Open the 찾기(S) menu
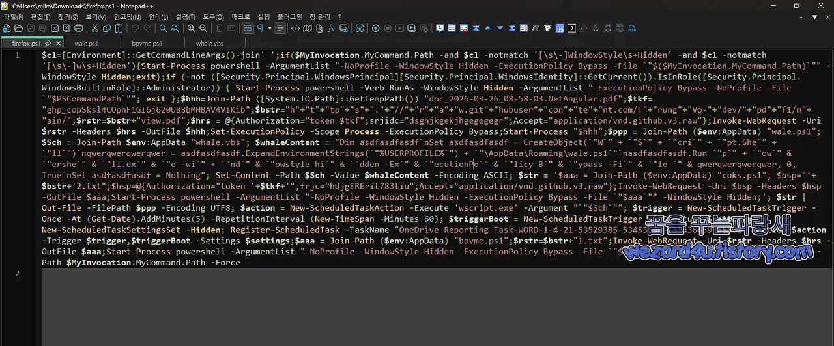This screenshot has width=834, height=346. (x=68, y=17)
